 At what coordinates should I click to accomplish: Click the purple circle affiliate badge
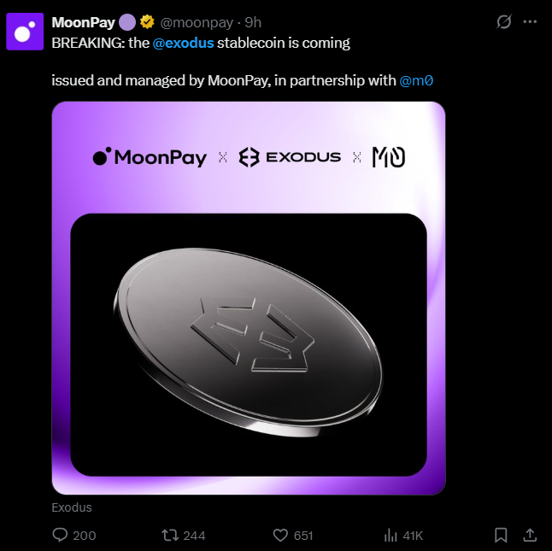coord(127,22)
